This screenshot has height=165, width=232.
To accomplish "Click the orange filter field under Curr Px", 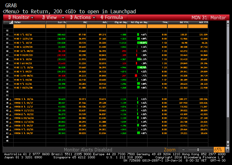I will (x=56, y=26).
